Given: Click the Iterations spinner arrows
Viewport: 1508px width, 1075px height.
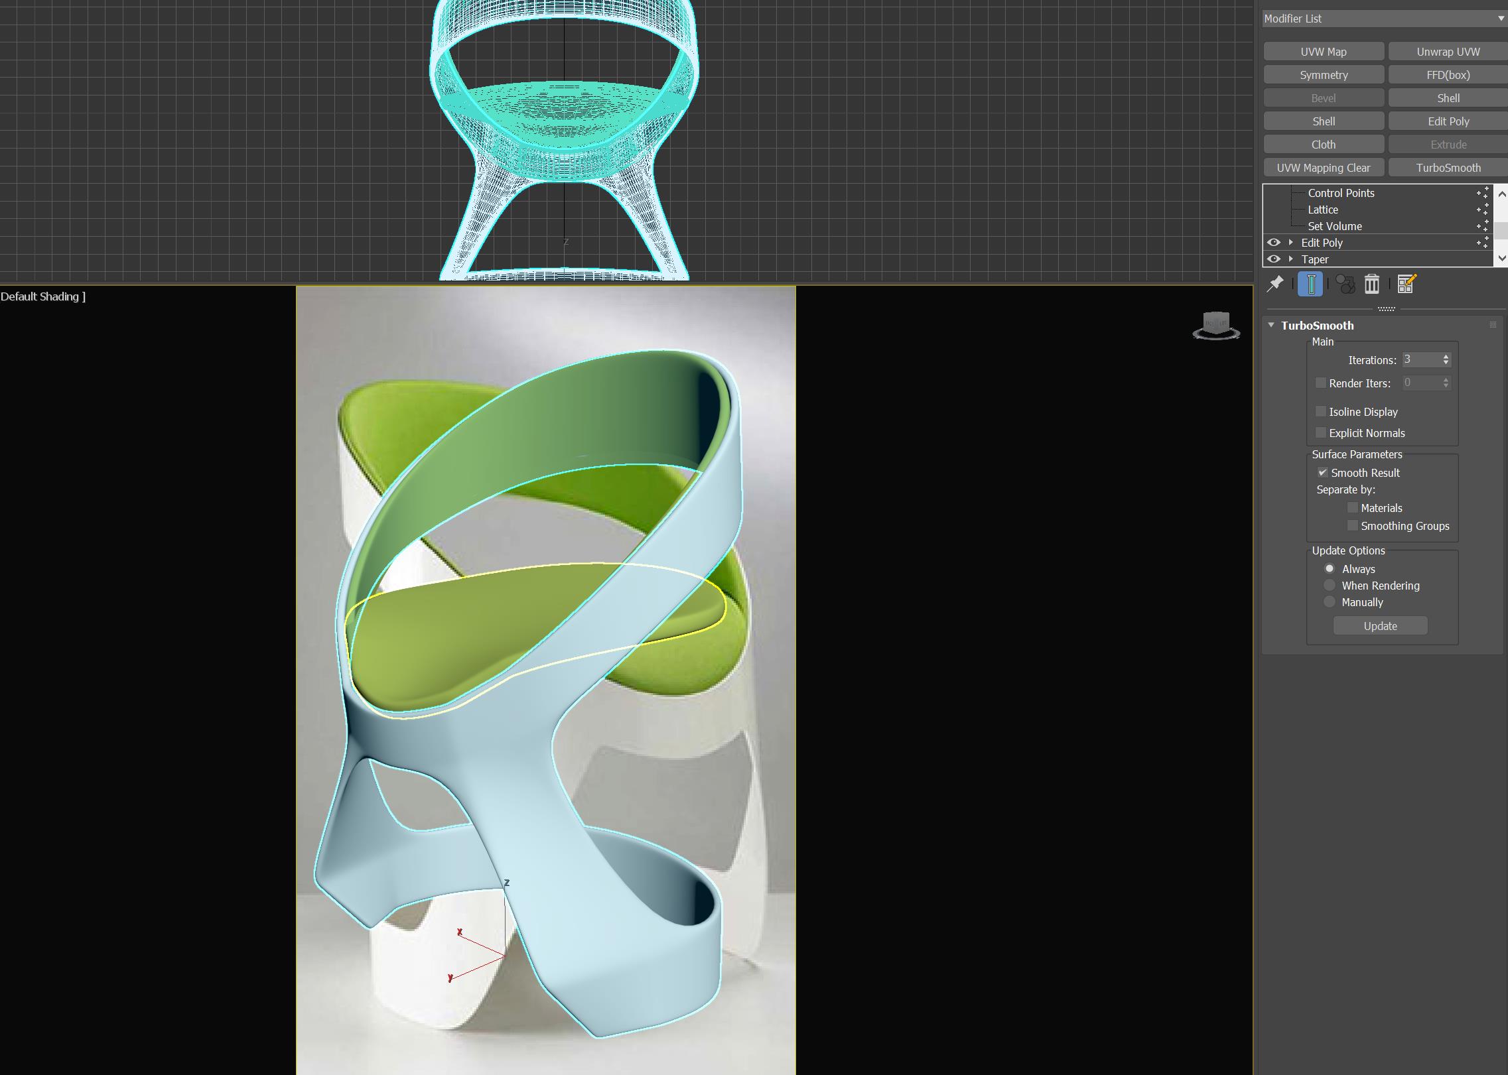Looking at the screenshot, I should tap(1446, 359).
